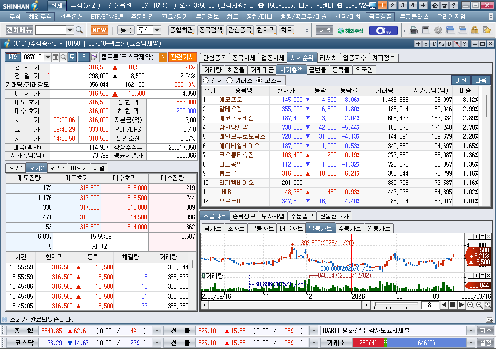Click the chart stop playback button
The width and height of the screenshot is (496, 350).
453,305
